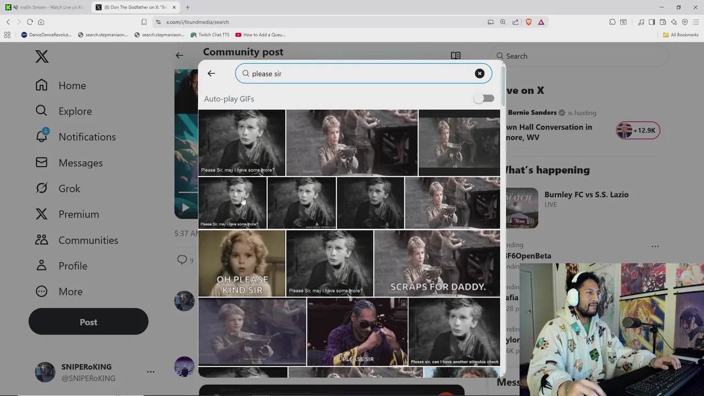The width and height of the screenshot is (704, 396).
Task: Close the 'Don The Godfather on X' tab
Action: coord(174,7)
